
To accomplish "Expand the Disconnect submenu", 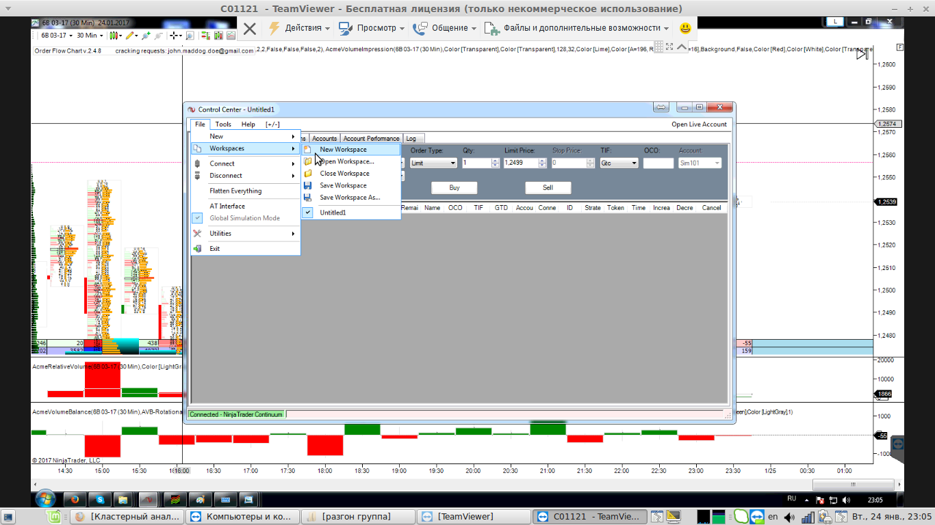I will tap(245, 175).
